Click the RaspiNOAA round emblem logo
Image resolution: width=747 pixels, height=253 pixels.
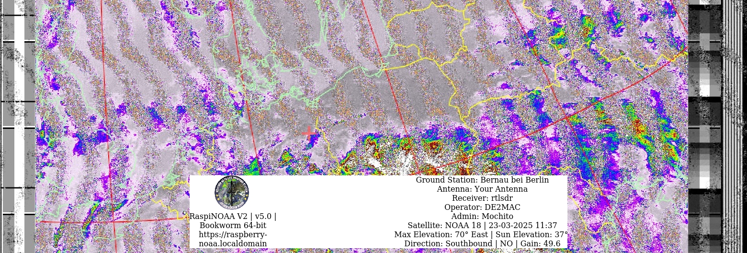tap(232, 193)
